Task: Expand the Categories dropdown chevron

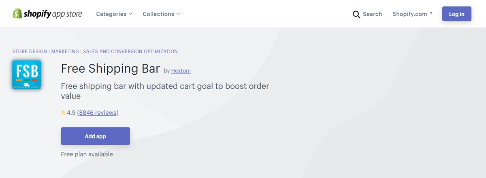Action: pyautogui.click(x=130, y=14)
